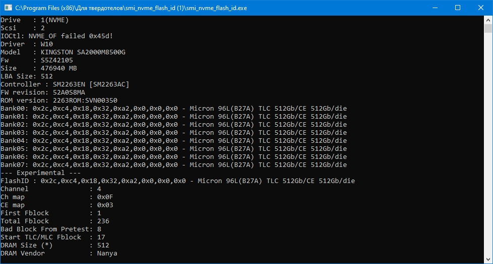Click the 'Total Fblock : 236' line
This screenshot has width=493, height=264.
point(55,221)
